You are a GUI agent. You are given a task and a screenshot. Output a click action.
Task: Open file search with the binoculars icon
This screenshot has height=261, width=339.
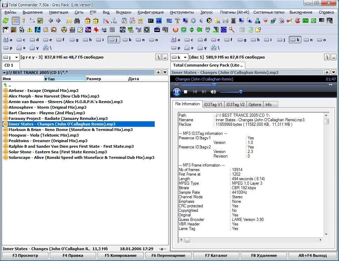click(x=77, y=21)
